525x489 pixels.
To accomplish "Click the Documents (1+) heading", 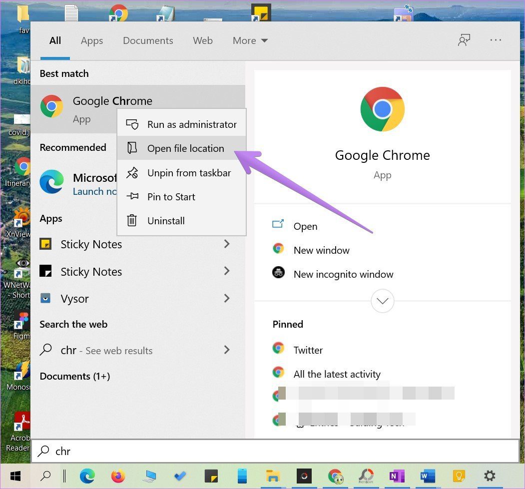I will [x=74, y=376].
